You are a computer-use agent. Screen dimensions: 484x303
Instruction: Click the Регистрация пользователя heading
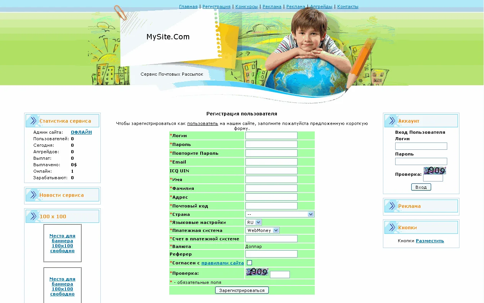(x=242, y=114)
